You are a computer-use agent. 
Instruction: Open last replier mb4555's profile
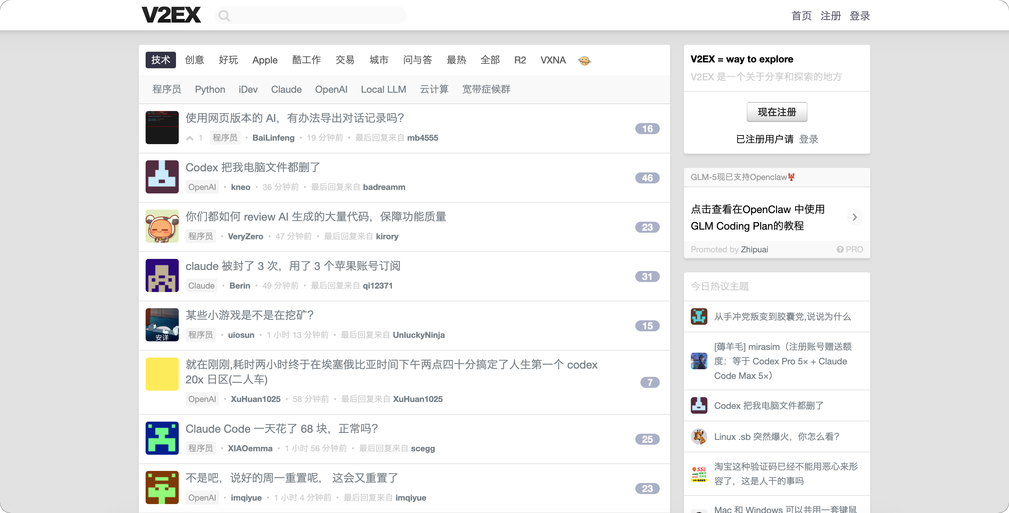[x=423, y=138]
